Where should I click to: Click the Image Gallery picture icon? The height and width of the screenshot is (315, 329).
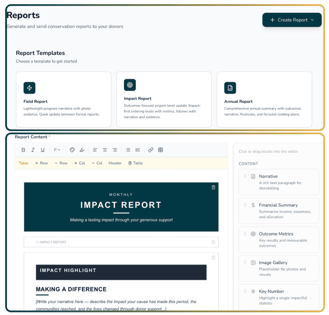point(253,262)
